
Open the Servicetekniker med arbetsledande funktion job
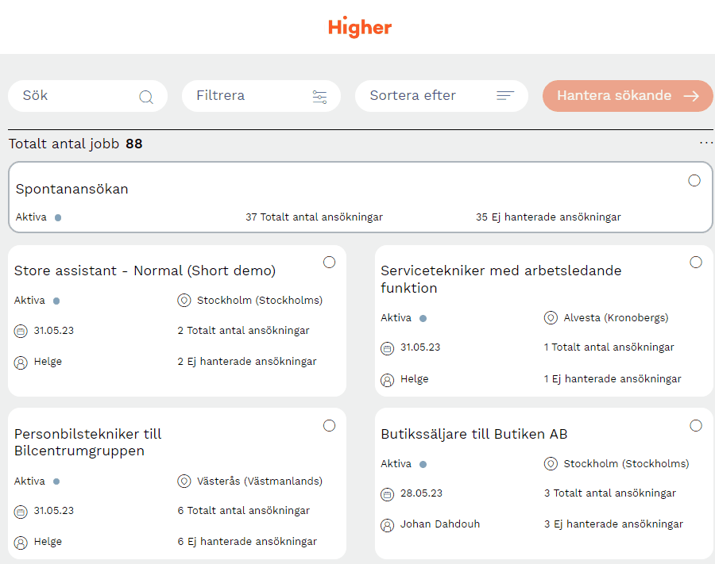[500, 279]
